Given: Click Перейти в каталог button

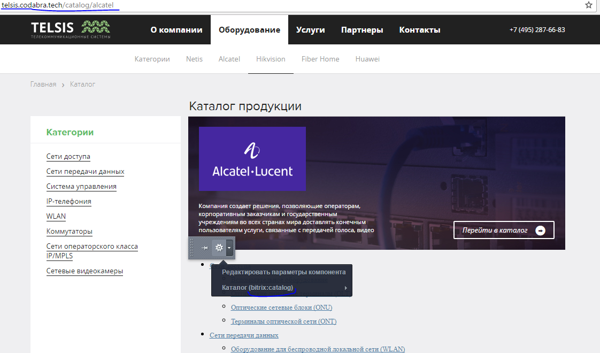Looking at the screenshot, I should coord(504,230).
